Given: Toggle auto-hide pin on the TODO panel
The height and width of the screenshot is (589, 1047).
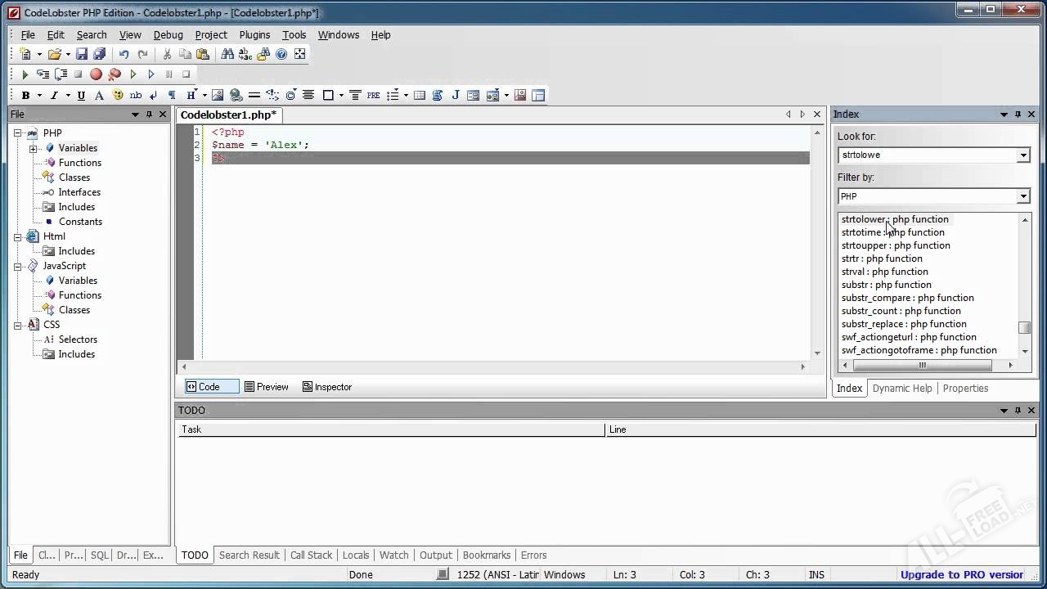Looking at the screenshot, I should point(1018,411).
